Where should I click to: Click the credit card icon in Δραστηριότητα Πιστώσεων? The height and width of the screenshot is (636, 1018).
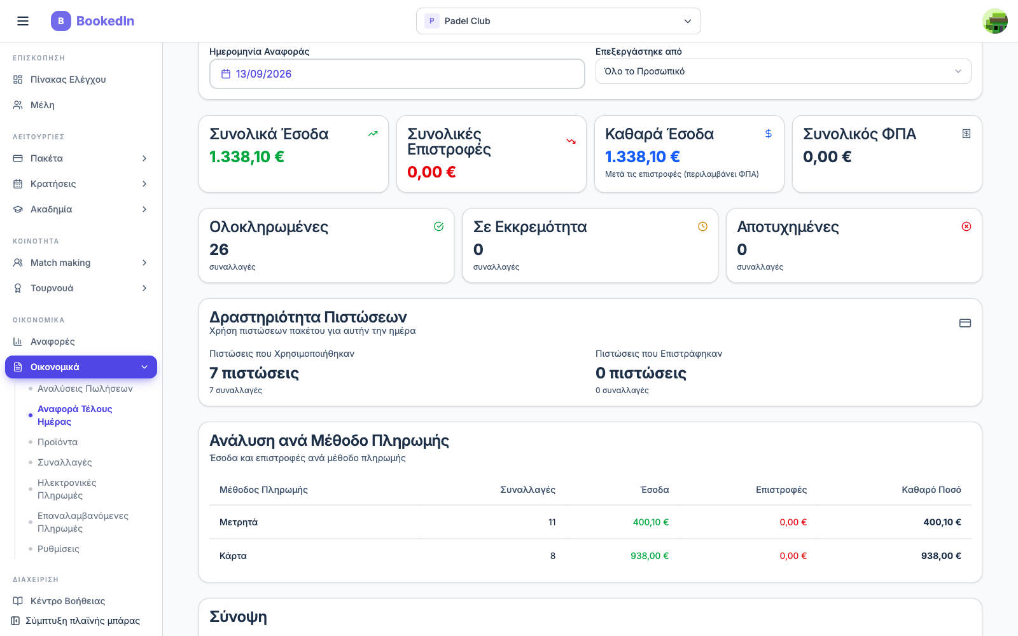[965, 323]
